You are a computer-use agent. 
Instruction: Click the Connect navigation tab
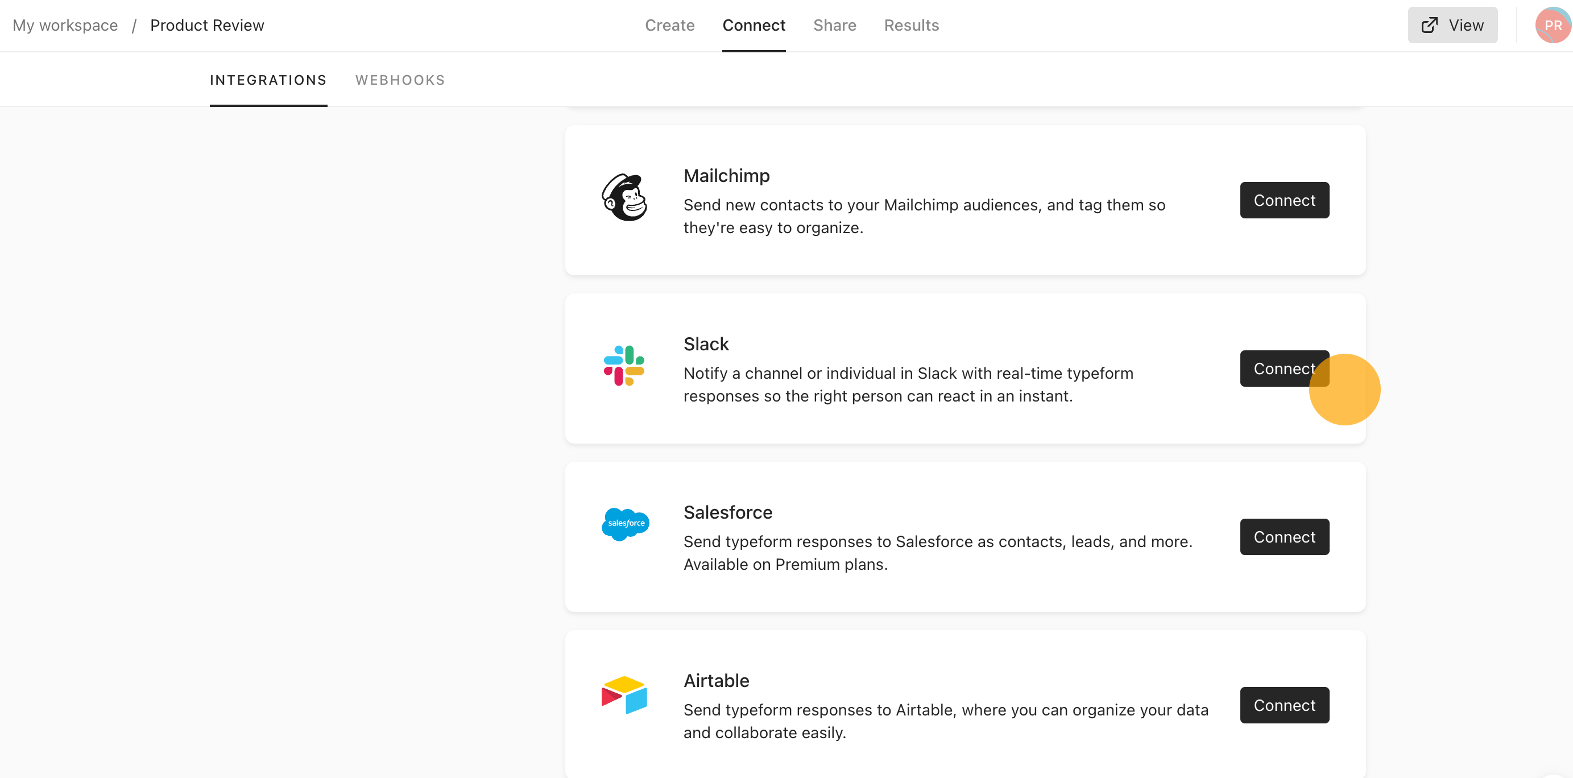754,26
